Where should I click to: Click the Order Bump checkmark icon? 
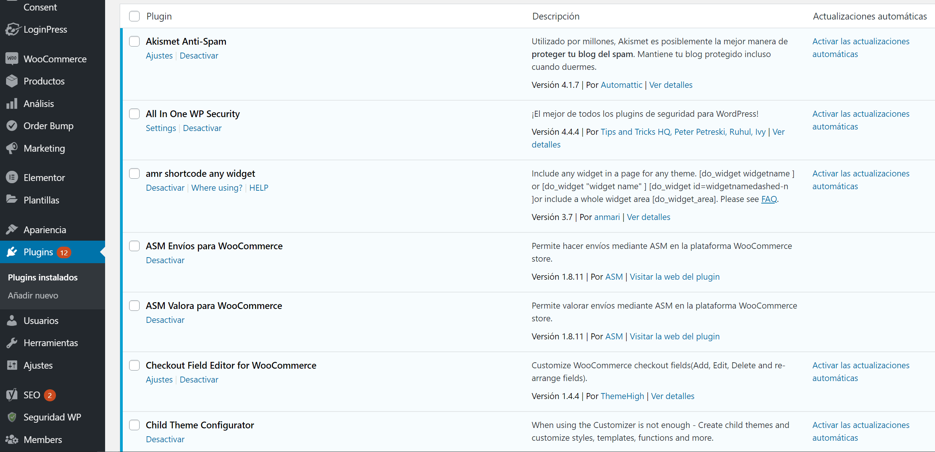[x=12, y=126]
